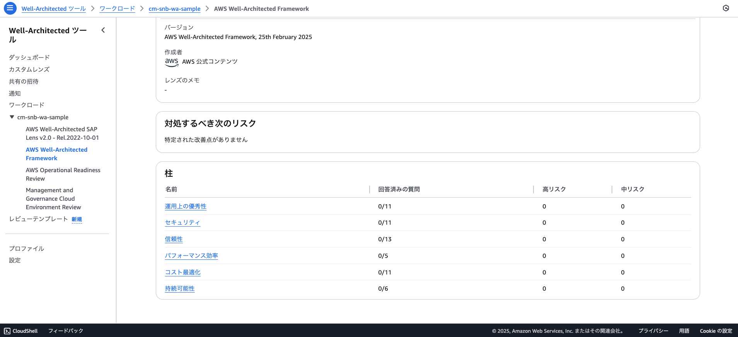Open プロファイル in the sidebar

coord(27,249)
